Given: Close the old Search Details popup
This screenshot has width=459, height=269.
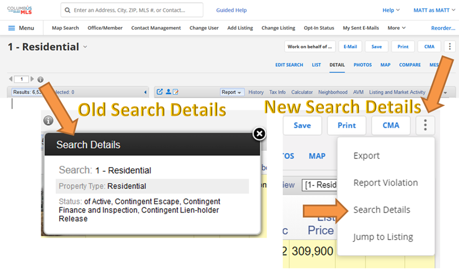Looking at the screenshot, I should point(259,133).
